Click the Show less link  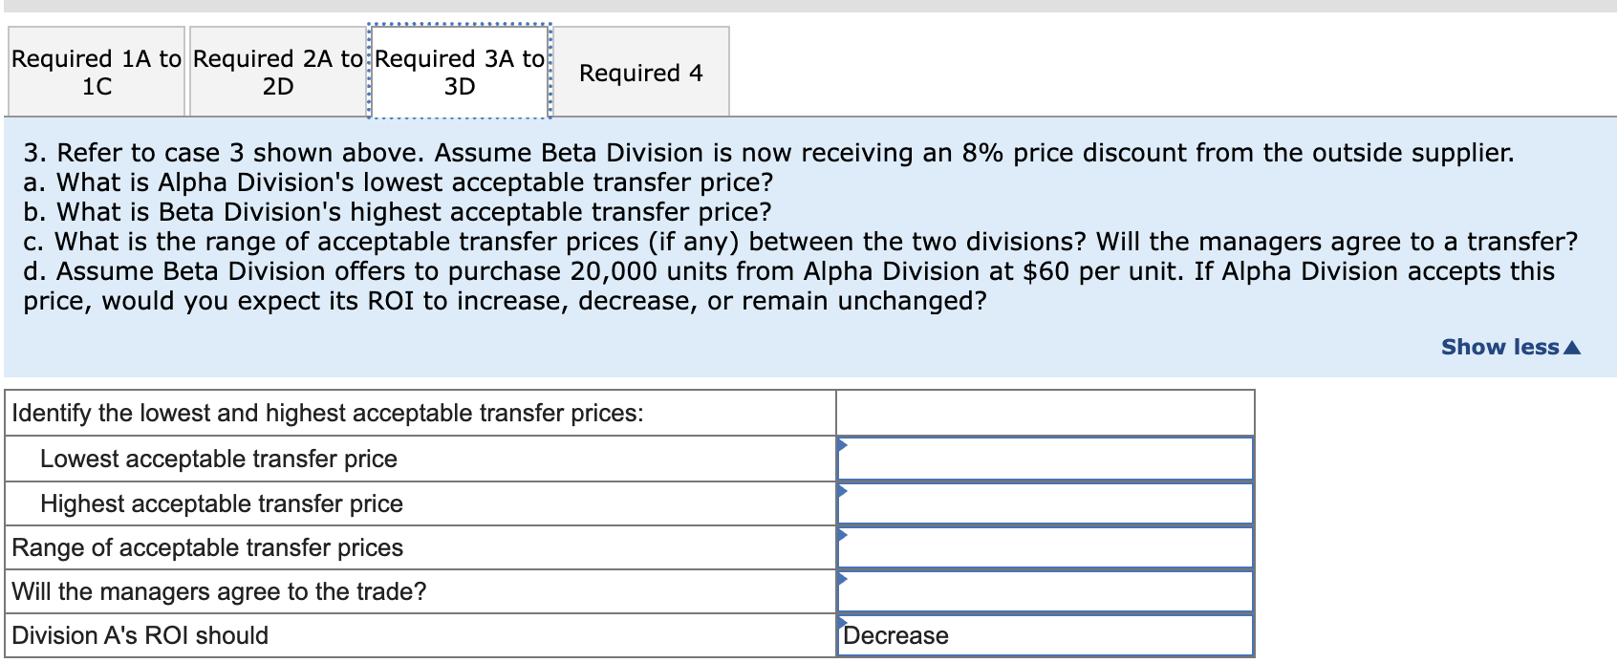[x=1510, y=347]
